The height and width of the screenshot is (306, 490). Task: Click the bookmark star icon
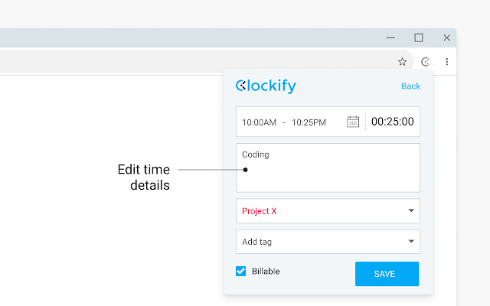402,62
